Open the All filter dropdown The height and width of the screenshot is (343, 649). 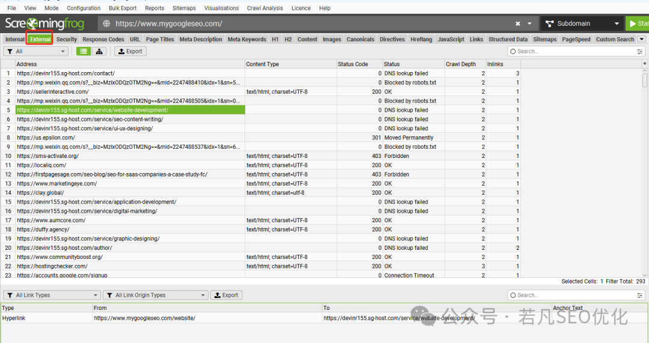35,51
